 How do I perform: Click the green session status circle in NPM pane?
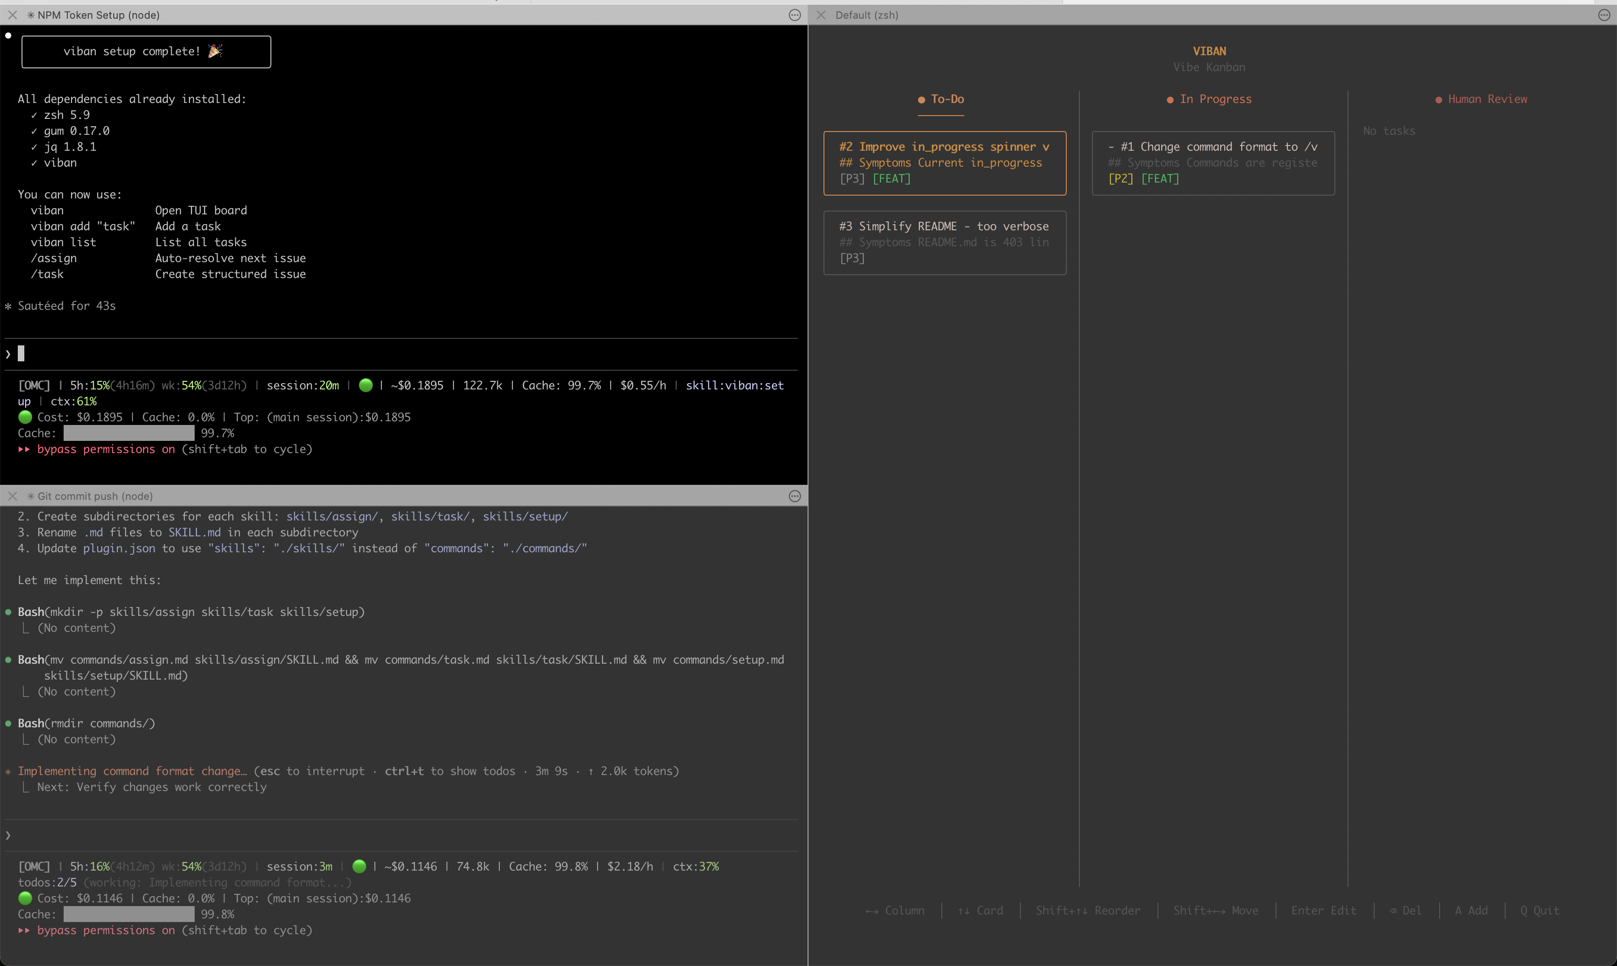[x=366, y=385]
